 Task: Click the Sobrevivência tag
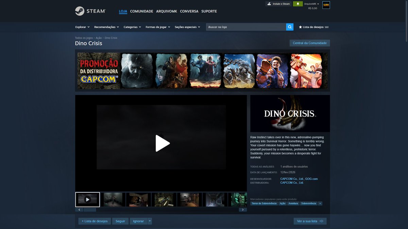coord(309,203)
